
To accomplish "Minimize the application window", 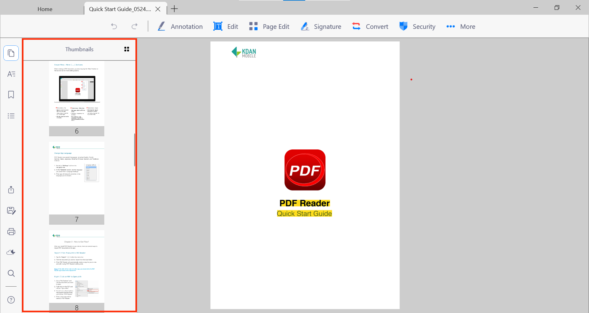I will click(536, 8).
